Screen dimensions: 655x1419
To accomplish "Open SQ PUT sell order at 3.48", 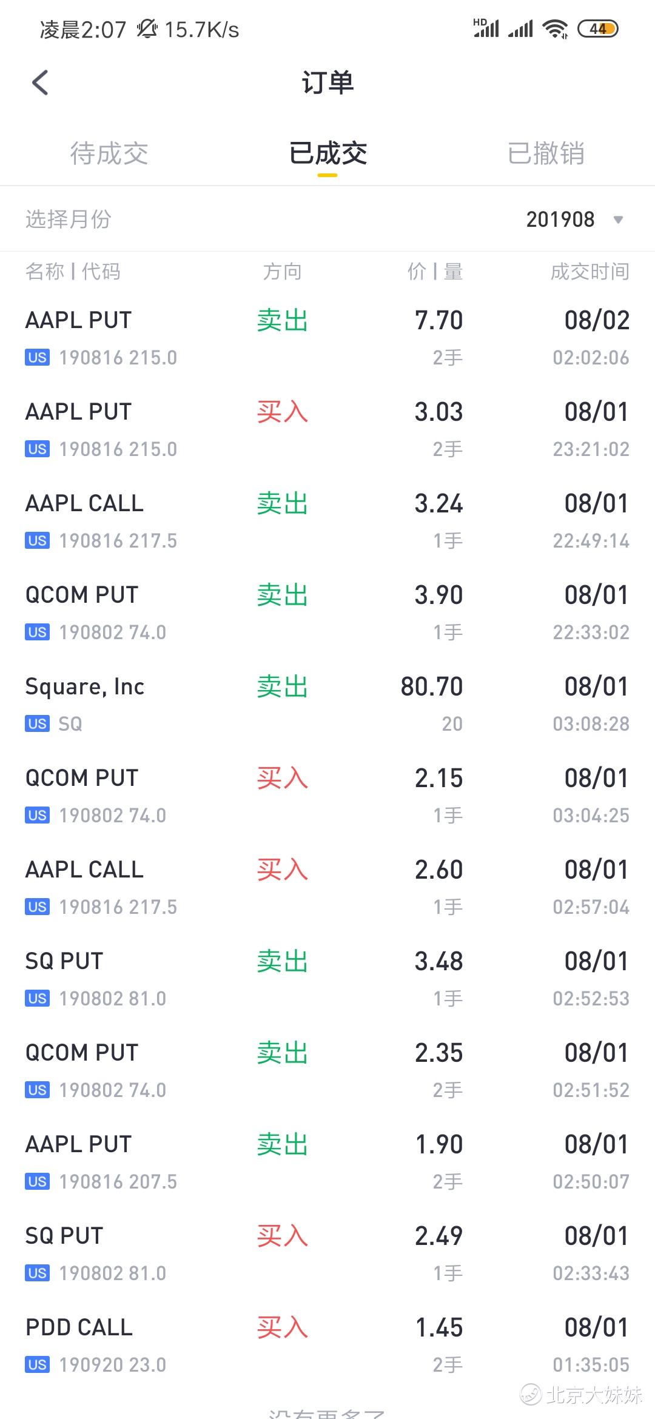I will (327, 978).
